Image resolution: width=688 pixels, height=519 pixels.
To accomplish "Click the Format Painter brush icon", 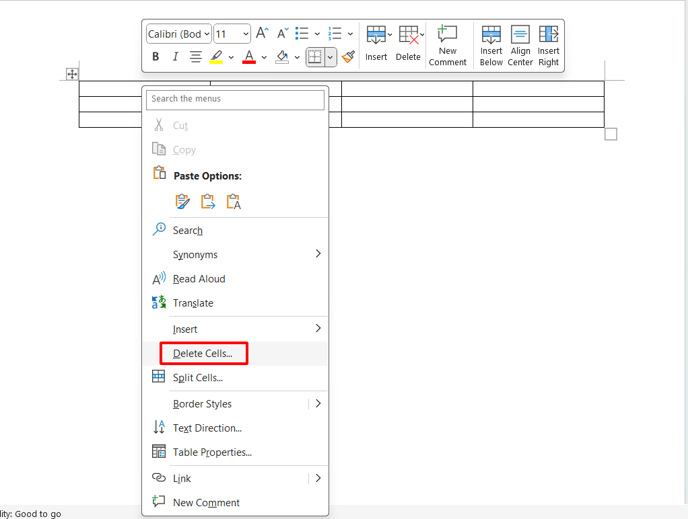I will coord(348,57).
